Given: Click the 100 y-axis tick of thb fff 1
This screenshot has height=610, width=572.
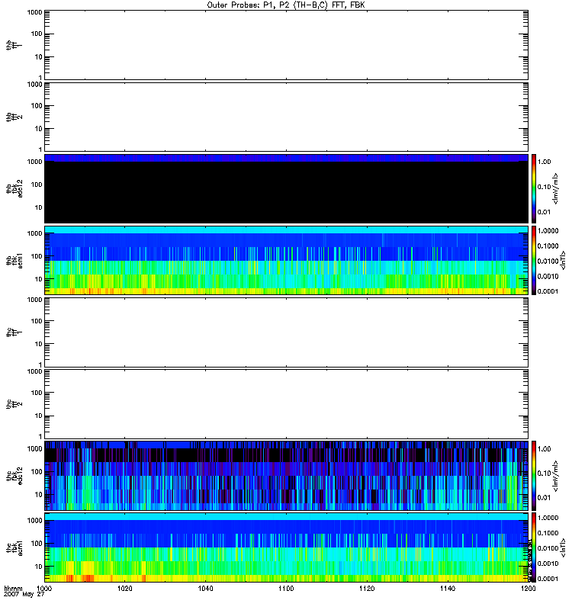Looking at the screenshot, I should point(37,34).
